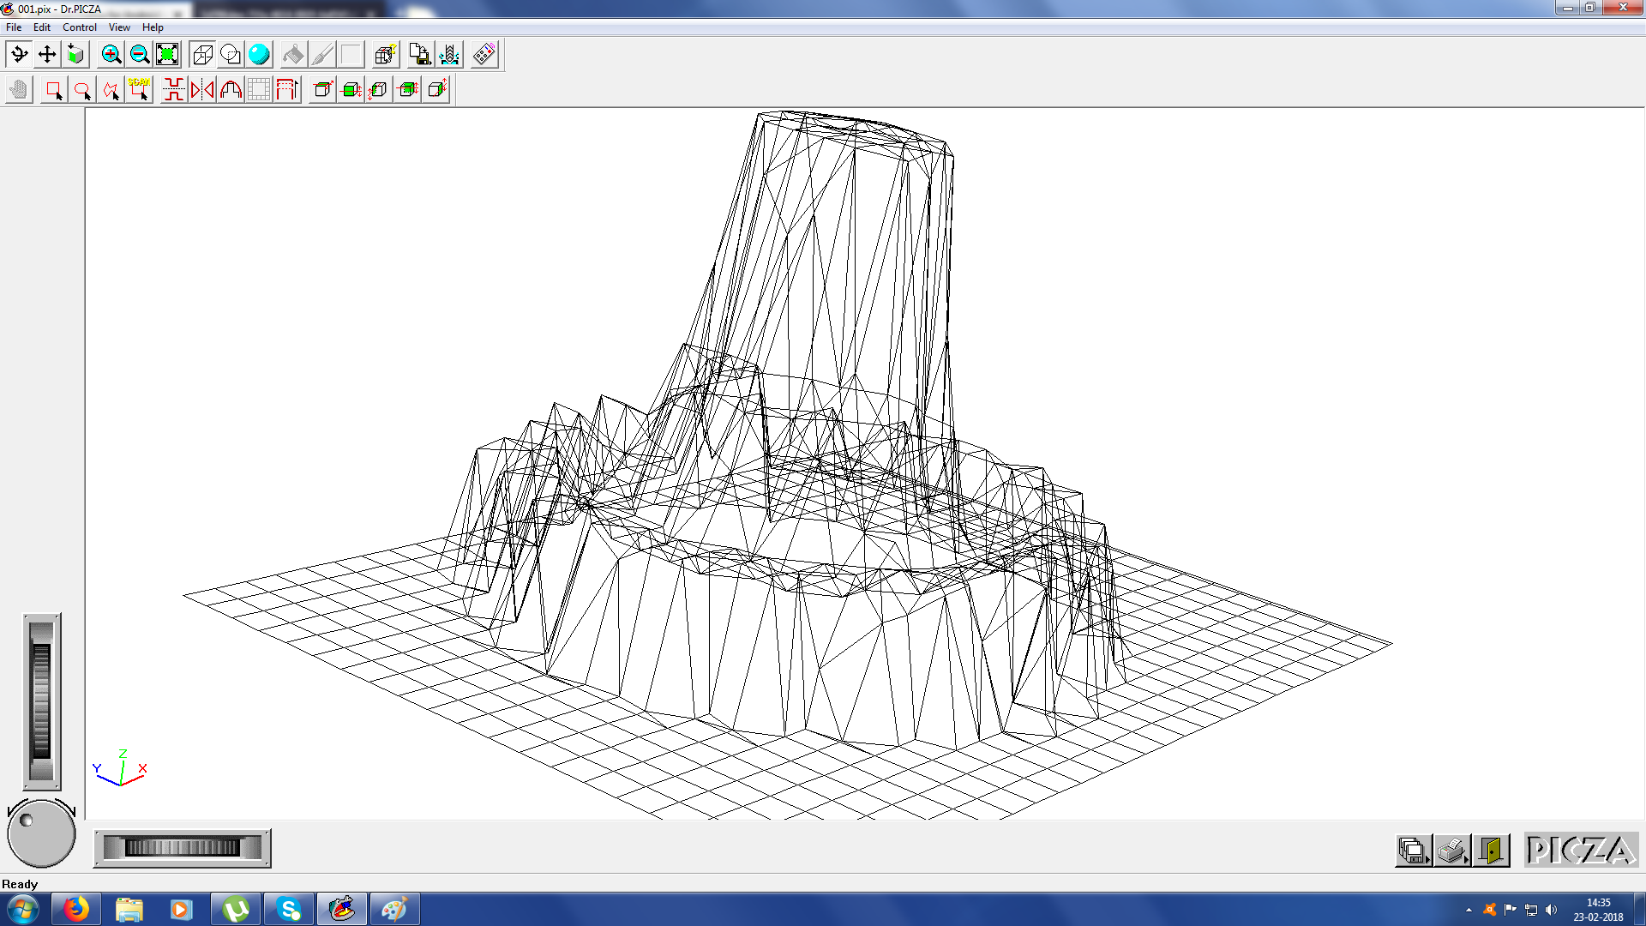The width and height of the screenshot is (1646, 926).
Task: Click the remote control scanner icon
Action: [484, 55]
